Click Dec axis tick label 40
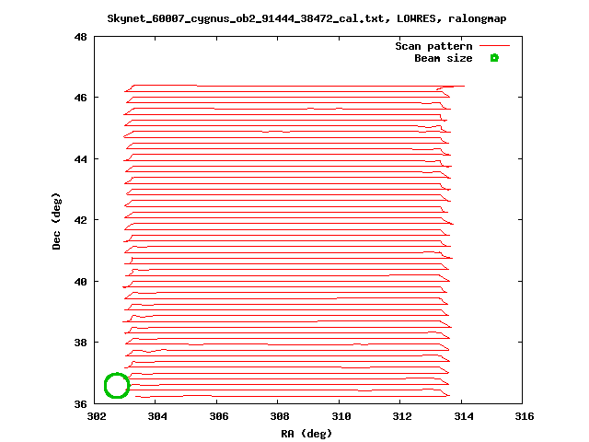The image size is (589, 442). pyautogui.click(x=81, y=282)
